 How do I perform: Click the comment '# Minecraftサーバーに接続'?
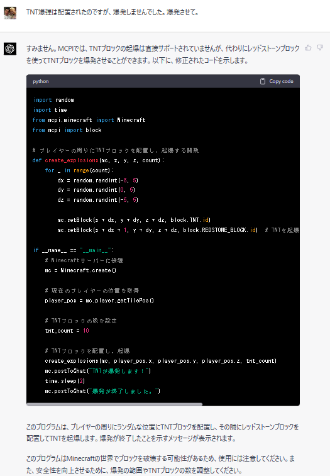pyautogui.click(x=84, y=260)
